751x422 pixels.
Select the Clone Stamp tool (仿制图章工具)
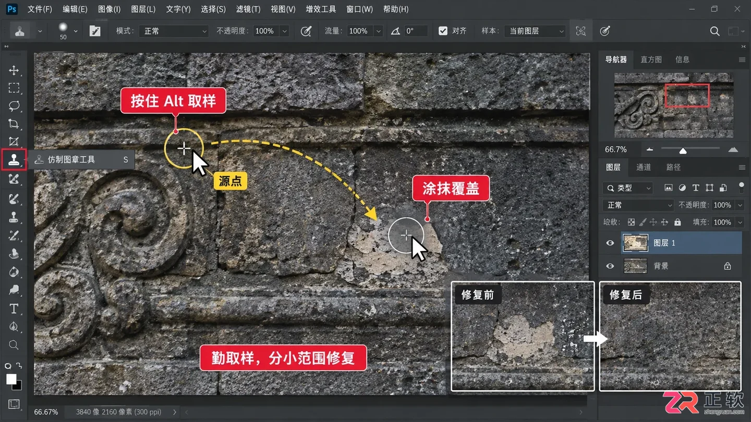pos(14,159)
